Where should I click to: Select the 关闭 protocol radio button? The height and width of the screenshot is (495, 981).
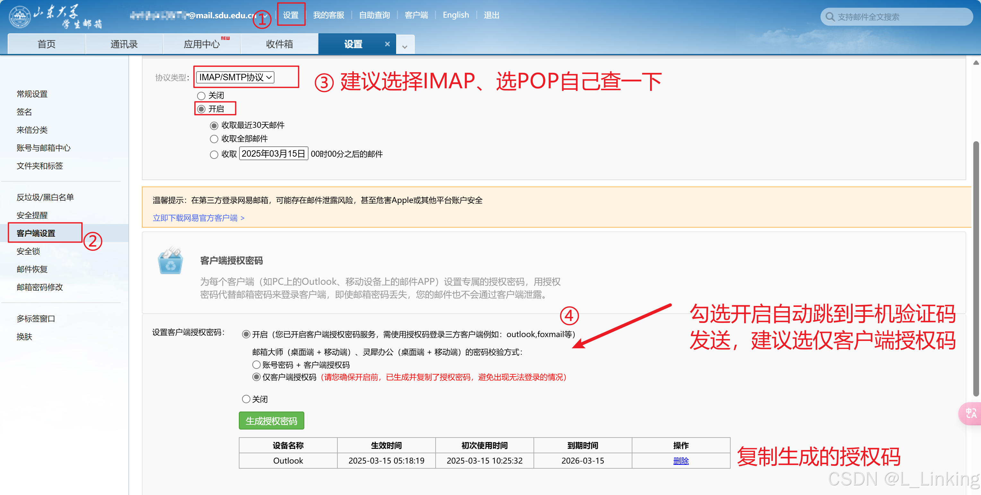click(x=202, y=96)
